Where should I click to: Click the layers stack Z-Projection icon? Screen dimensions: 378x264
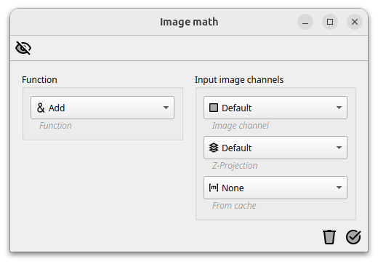click(x=214, y=148)
